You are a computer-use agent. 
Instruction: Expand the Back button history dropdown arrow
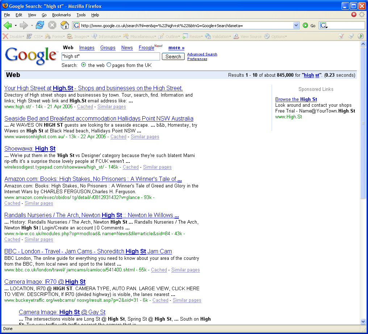pyautogui.click(x=16, y=26)
